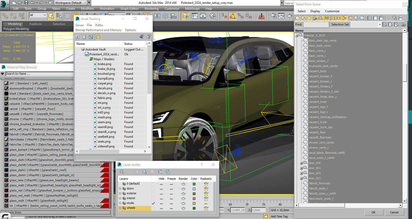
Task: Click Refresh icon in Asset Tracking toolbar
Action: (77, 37)
